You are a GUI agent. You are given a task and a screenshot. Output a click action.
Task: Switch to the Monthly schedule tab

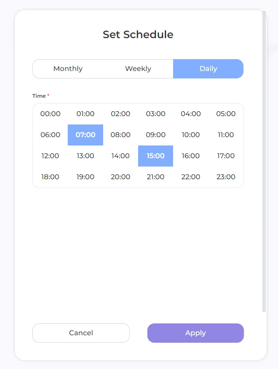coord(68,69)
